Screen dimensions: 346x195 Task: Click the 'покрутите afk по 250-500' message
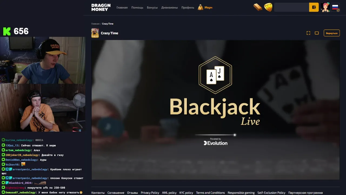pos(46,188)
